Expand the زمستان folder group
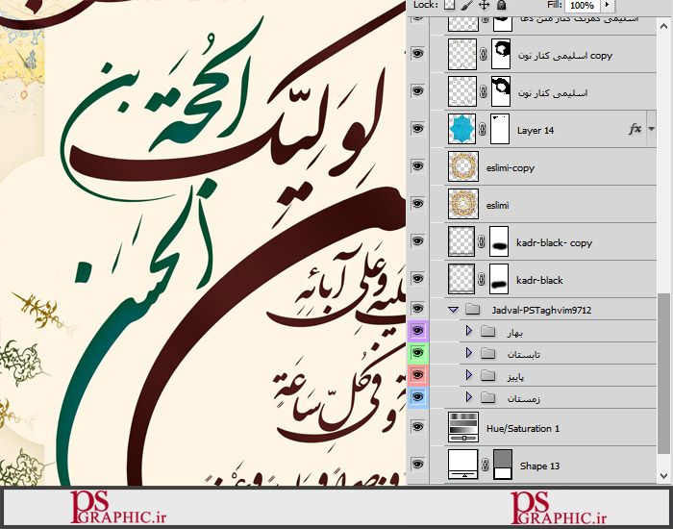The image size is (673, 529). (x=469, y=396)
